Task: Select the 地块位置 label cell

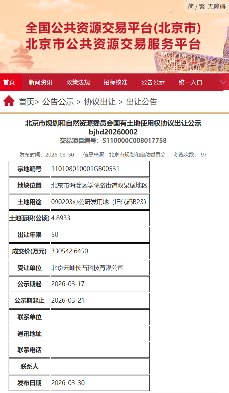Action: [x=30, y=185]
